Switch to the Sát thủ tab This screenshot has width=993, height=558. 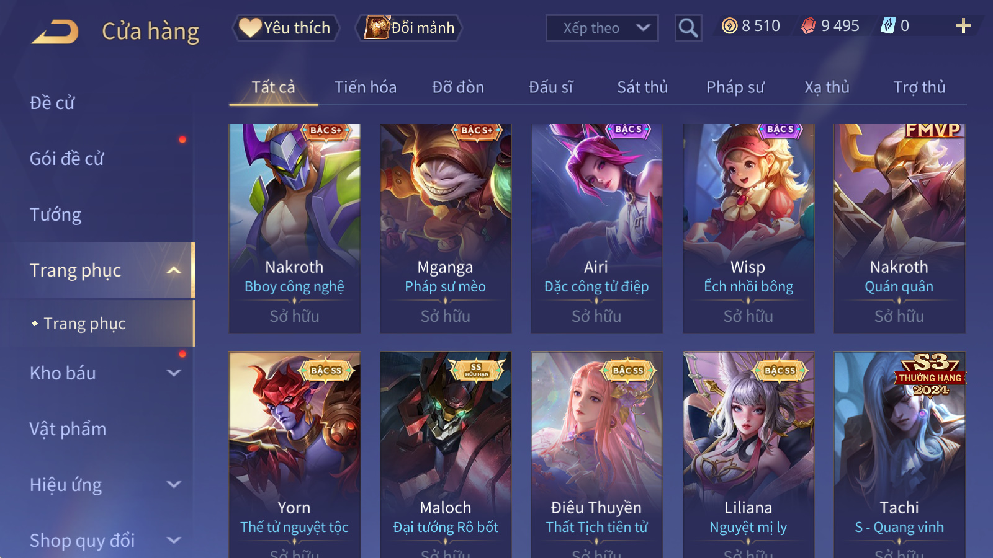click(x=642, y=87)
